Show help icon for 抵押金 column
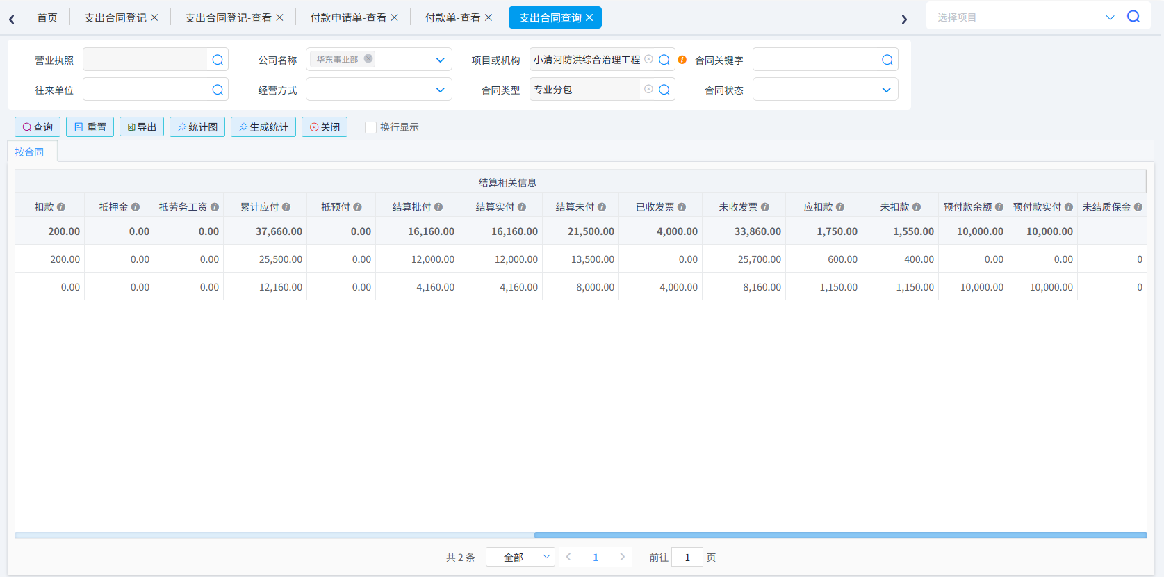 [x=136, y=207]
